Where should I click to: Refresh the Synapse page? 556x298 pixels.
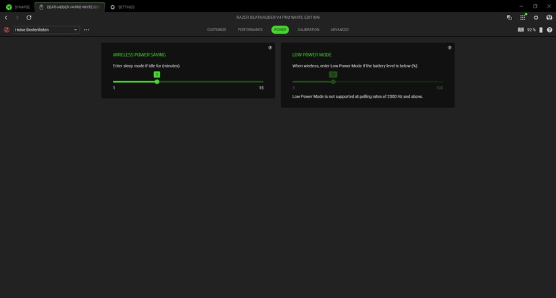tap(29, 18)
